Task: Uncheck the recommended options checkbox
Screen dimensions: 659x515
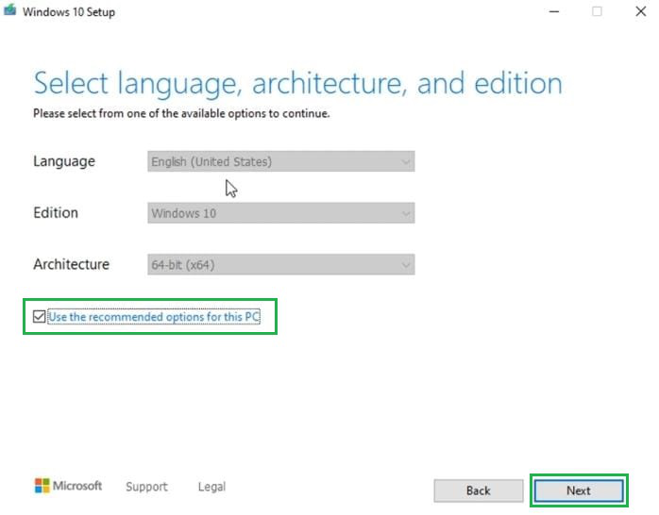Action: (x=39, y=316)
